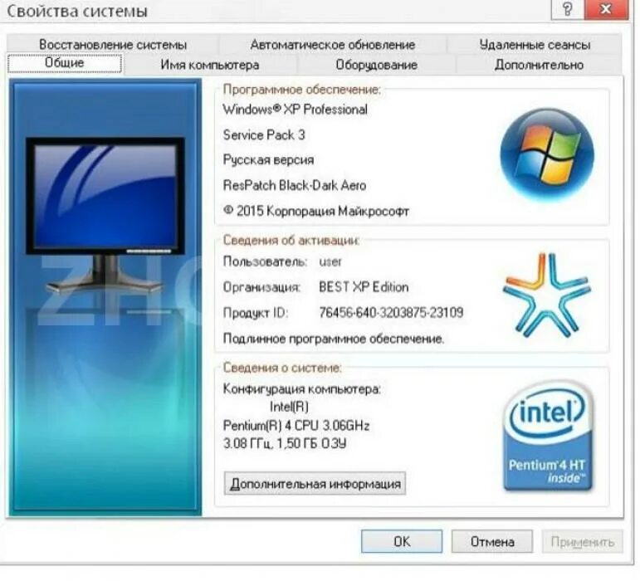The image size is (640, 581).
Task: Click the greyed-out Применить button
Action: coord(583,541)
